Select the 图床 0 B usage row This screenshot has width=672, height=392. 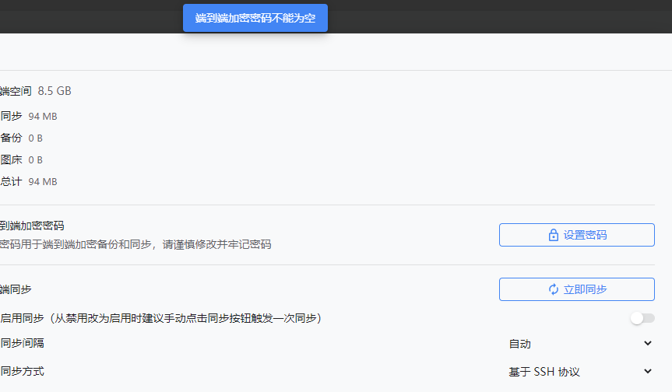[22, 159]
